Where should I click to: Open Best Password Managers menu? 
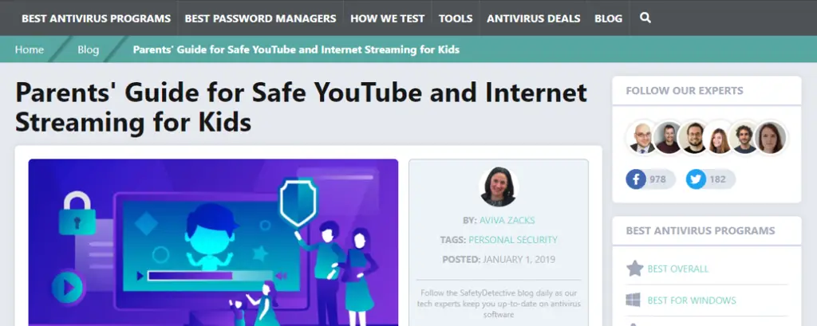click(261, 18)
